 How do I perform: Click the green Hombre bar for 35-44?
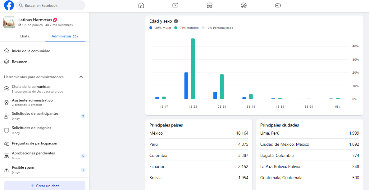coord(251,97)
